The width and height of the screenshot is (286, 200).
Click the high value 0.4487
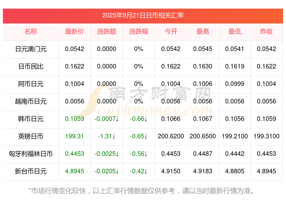[x=203, y=154]
